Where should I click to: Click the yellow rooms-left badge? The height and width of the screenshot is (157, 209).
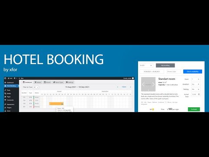[x=153, y=109]
